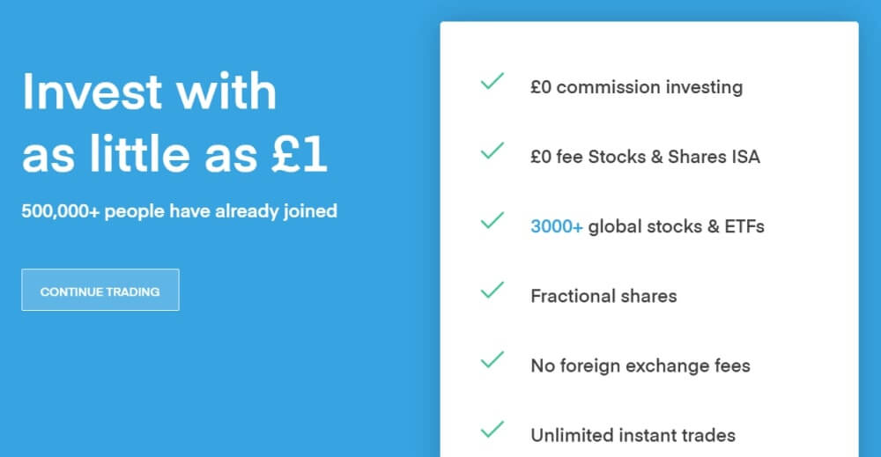This screenshot has width=881, height=457.
Task: Click the 'Invest with' first headline line
Action: 150,92
